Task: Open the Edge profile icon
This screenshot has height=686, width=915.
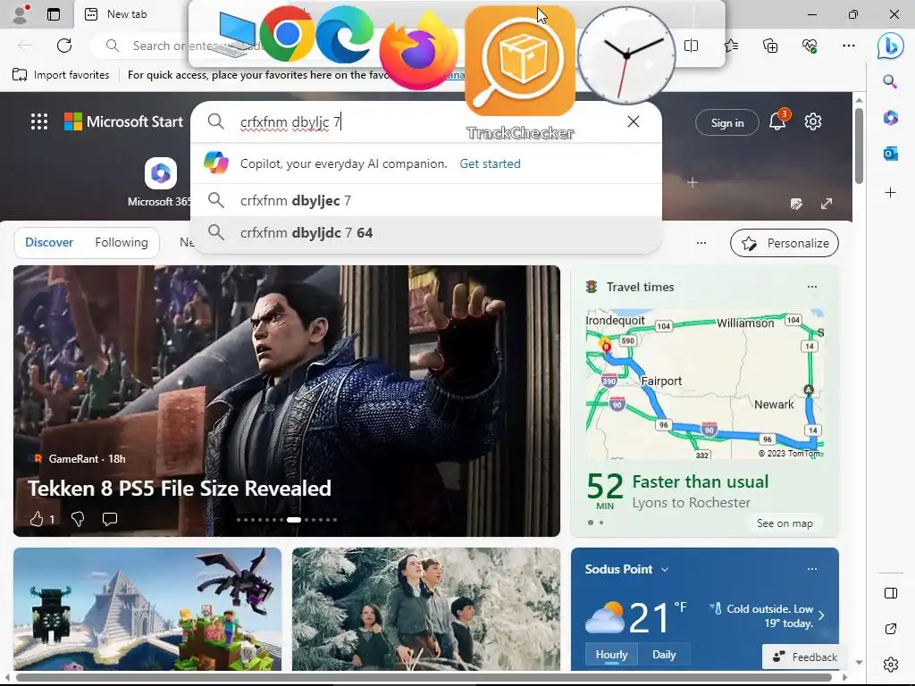Action: click(x=21, y=14)
